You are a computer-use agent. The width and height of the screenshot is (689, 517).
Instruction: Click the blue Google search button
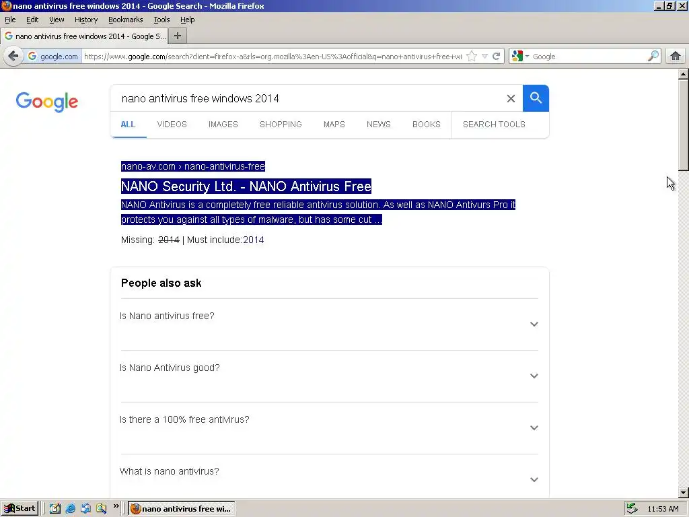pos(536,98)
